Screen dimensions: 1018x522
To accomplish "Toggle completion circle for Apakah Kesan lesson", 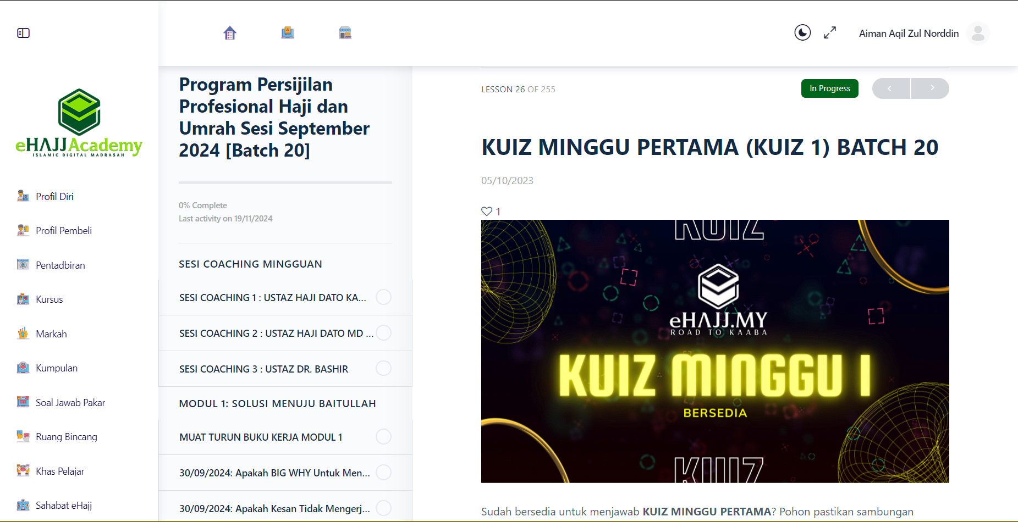I will (383, 508).
